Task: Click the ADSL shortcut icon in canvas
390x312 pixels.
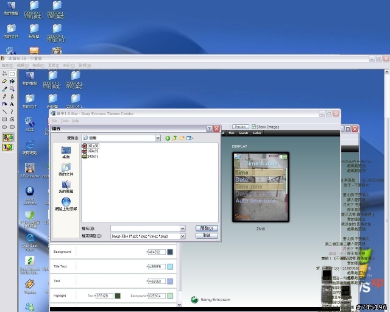Action: [x=30, y=124]
